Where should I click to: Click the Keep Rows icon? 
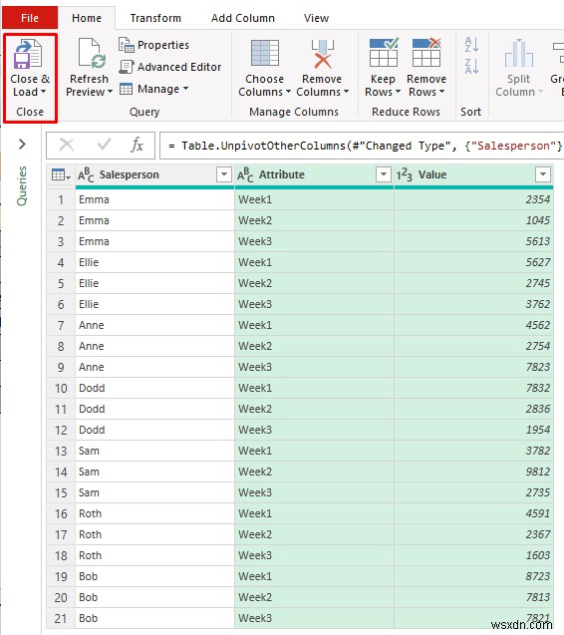pos(384,52)
